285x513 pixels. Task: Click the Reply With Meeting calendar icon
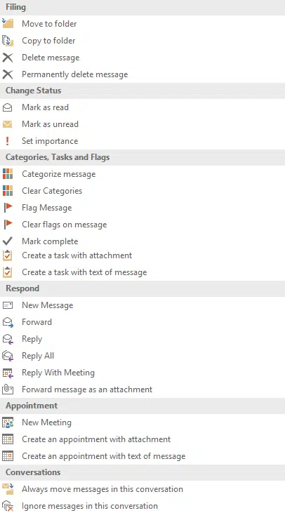(8, 373)
